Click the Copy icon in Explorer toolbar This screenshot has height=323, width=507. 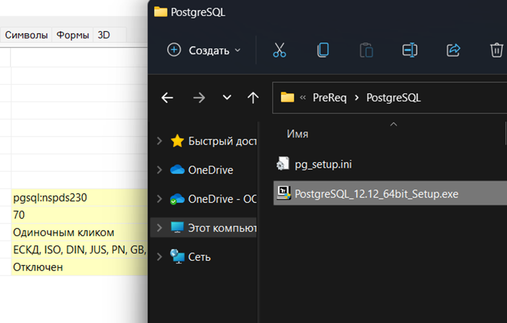click(322, 50)
